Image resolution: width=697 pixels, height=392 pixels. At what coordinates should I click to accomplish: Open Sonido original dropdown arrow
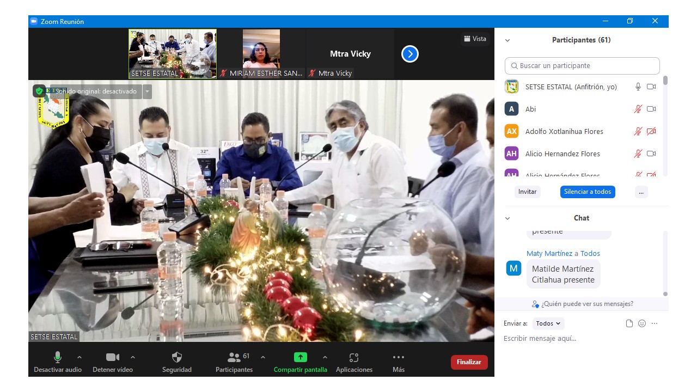(147, 91)
